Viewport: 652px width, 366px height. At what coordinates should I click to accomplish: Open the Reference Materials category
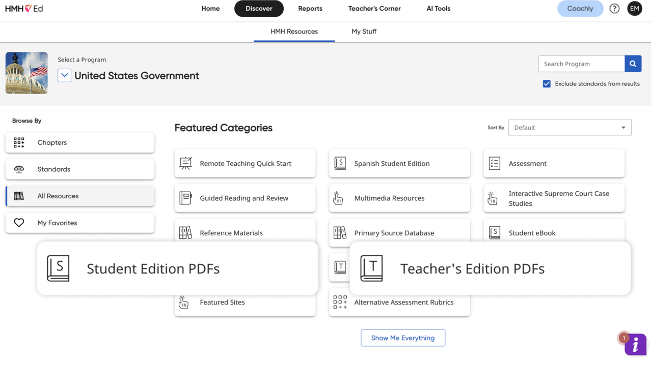click(245, 230)
